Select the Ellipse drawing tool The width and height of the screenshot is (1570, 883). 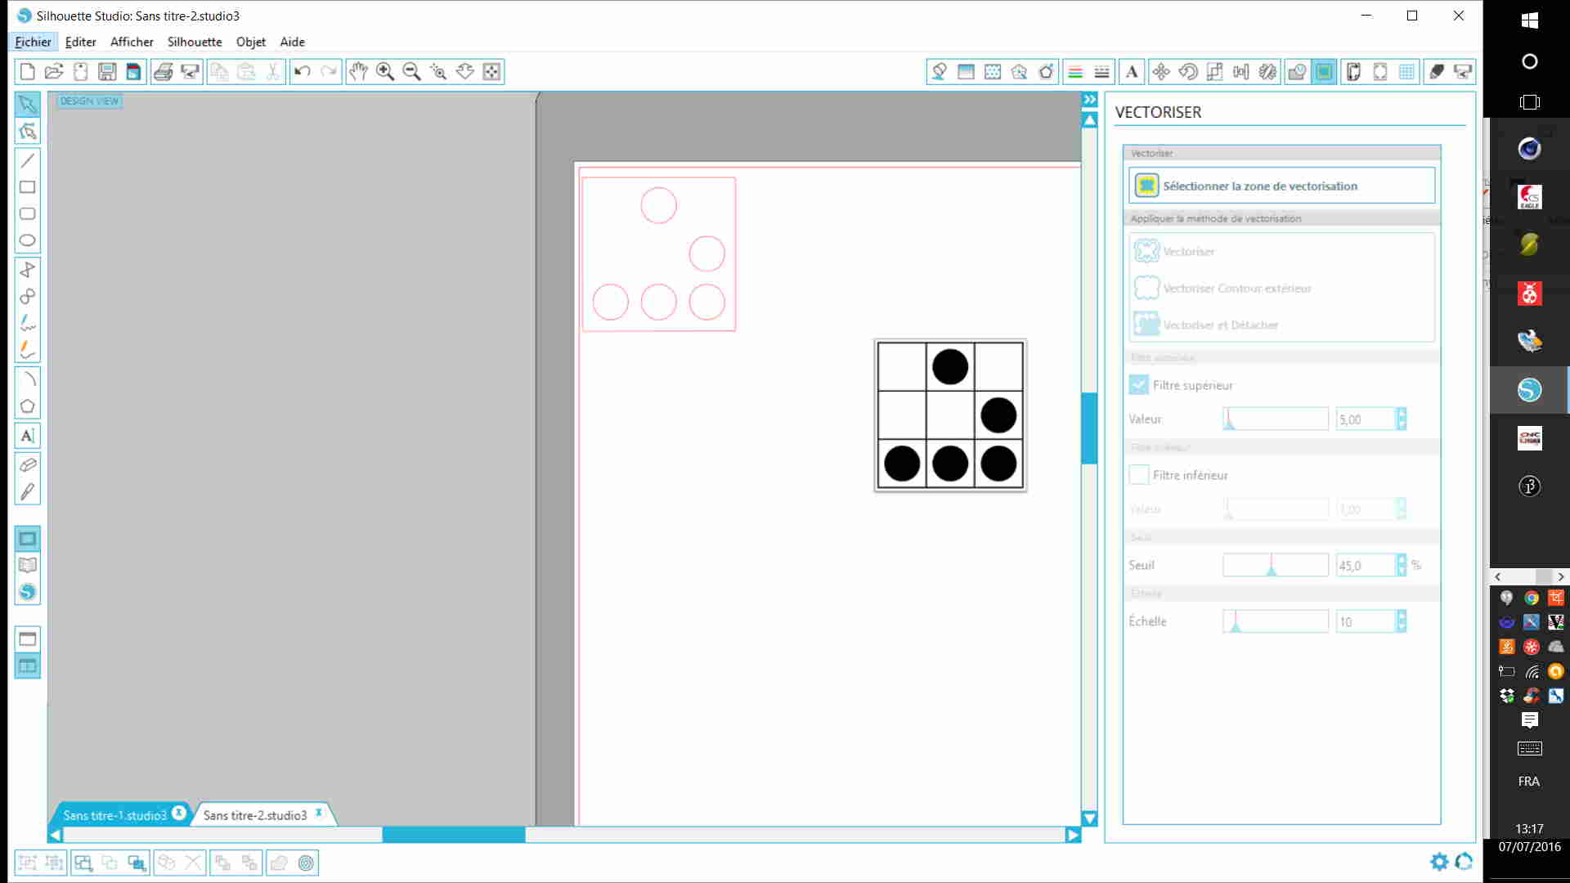tap(27, 240)
